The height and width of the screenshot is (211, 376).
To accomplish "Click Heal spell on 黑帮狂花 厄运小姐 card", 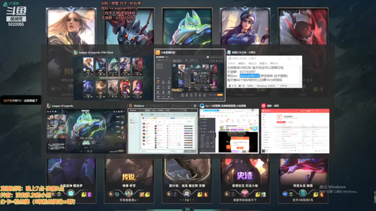I will (263, 194).
